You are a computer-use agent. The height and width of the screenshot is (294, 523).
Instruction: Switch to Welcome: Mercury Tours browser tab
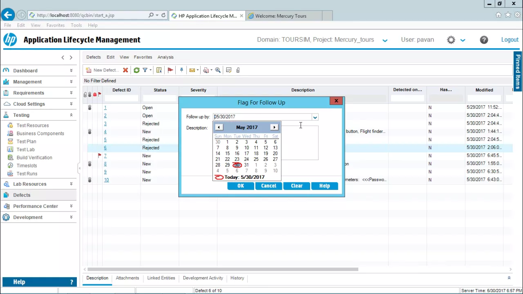284,16
